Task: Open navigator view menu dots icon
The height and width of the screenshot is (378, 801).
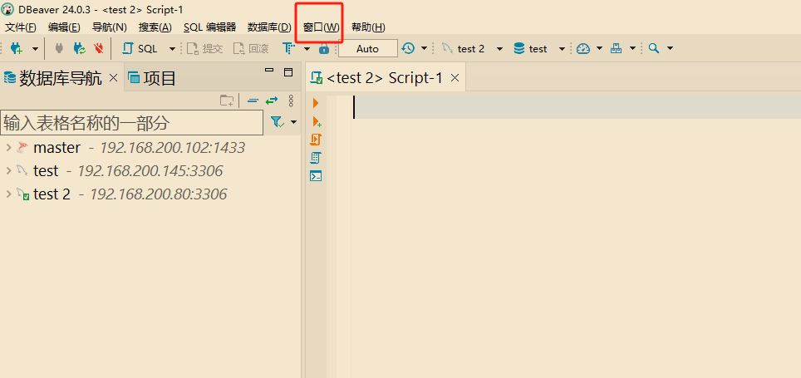Action: tap(291, 101)
